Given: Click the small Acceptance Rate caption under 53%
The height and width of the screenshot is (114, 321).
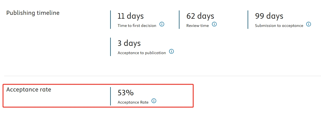Looking at the screenshot, I should point(133,102).
